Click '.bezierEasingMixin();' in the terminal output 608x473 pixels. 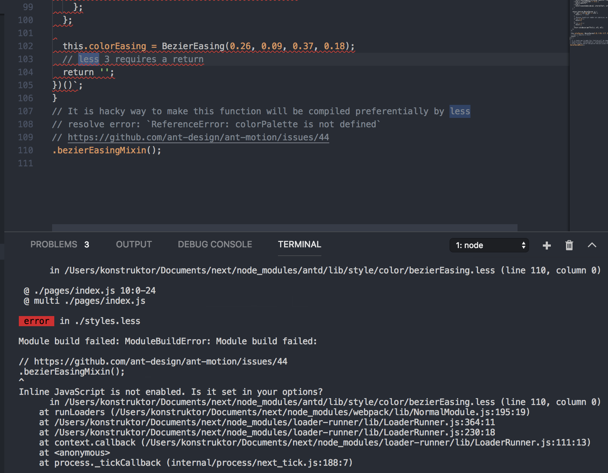pyautogui.click(x=72, y=372)
